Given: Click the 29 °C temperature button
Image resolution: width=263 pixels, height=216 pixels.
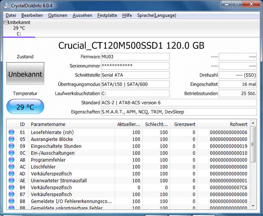Looking at the screenshot, I should (x=25, y=106).
